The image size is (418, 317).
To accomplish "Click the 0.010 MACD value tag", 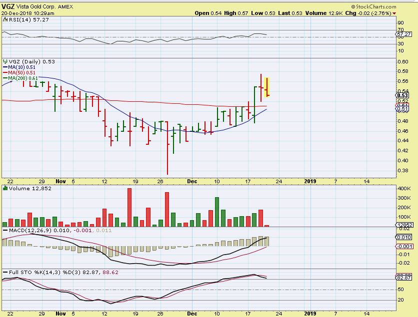I will point(404,238).
